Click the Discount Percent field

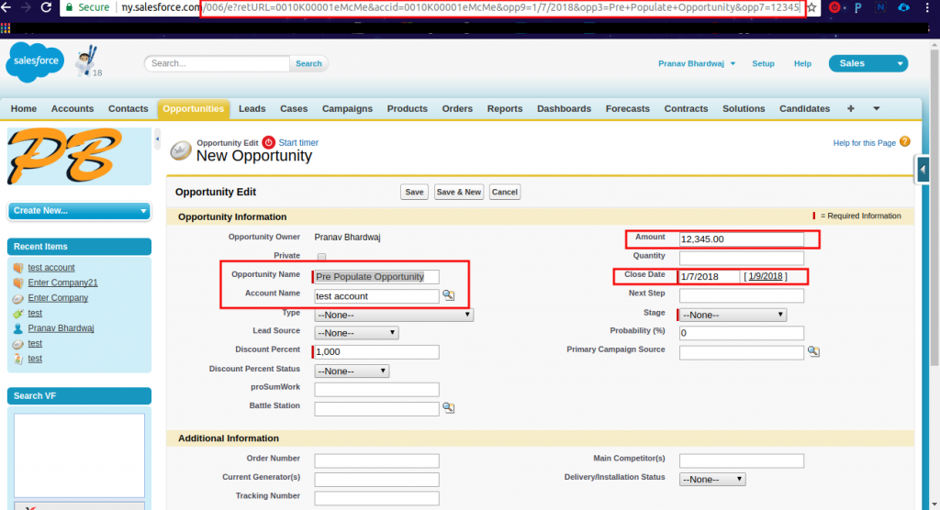pos(375,352)
